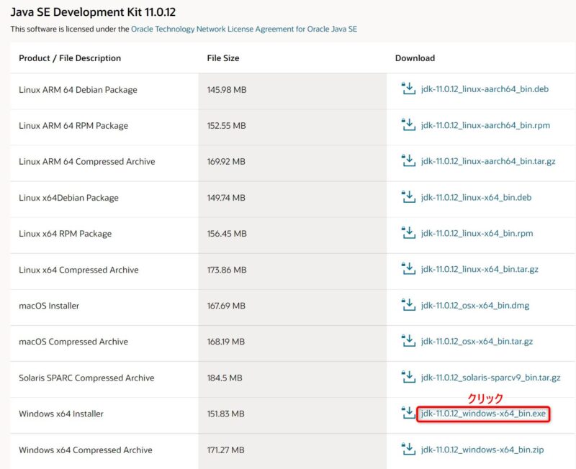Click the 145.98 MB file size
Viewport: 576px width, 469px height.
pyautogui.click(x=227, y=89)
